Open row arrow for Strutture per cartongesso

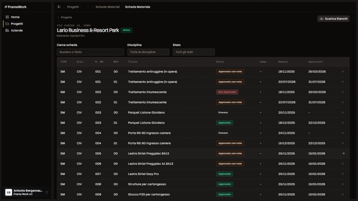[343, 184]
